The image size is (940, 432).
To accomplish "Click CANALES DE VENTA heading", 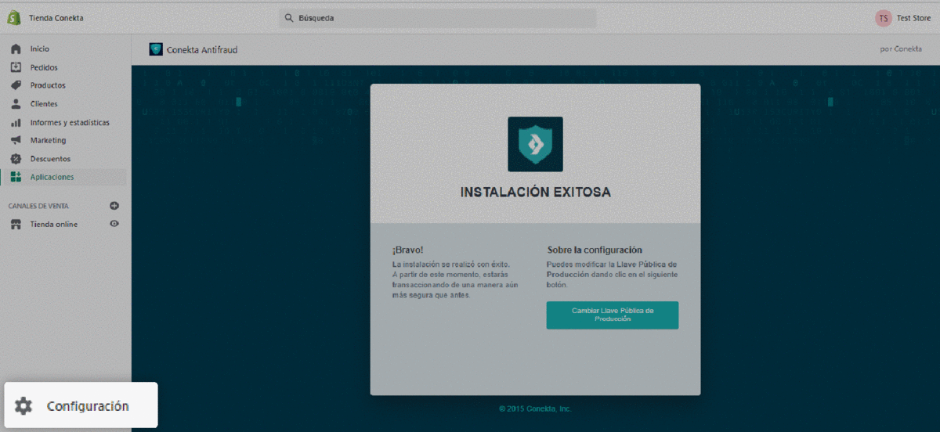I will [x=38, y=206].
